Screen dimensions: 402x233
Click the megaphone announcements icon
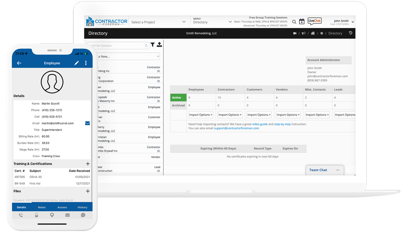coord(304,33)
